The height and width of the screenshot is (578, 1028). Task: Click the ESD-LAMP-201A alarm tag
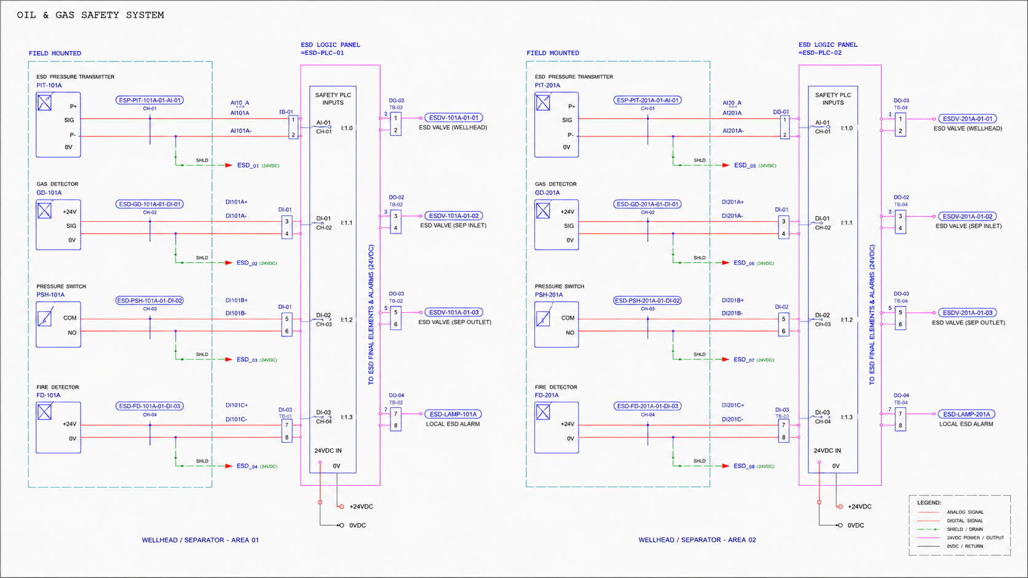(968, 414)
